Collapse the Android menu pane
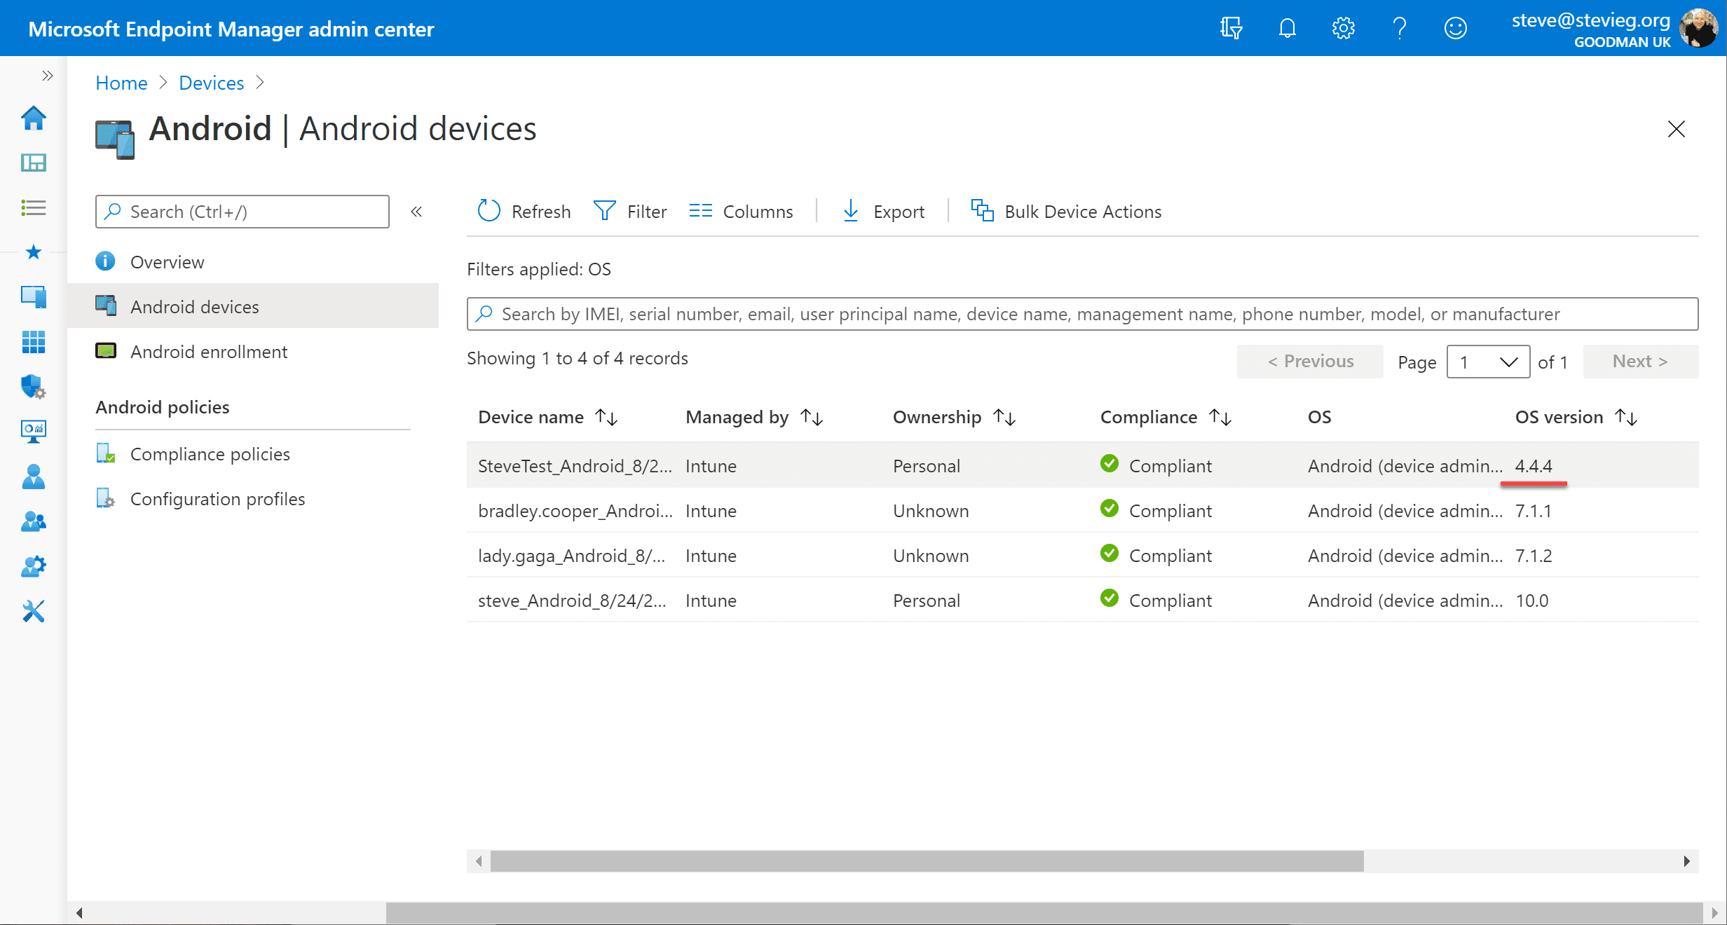 416,212
